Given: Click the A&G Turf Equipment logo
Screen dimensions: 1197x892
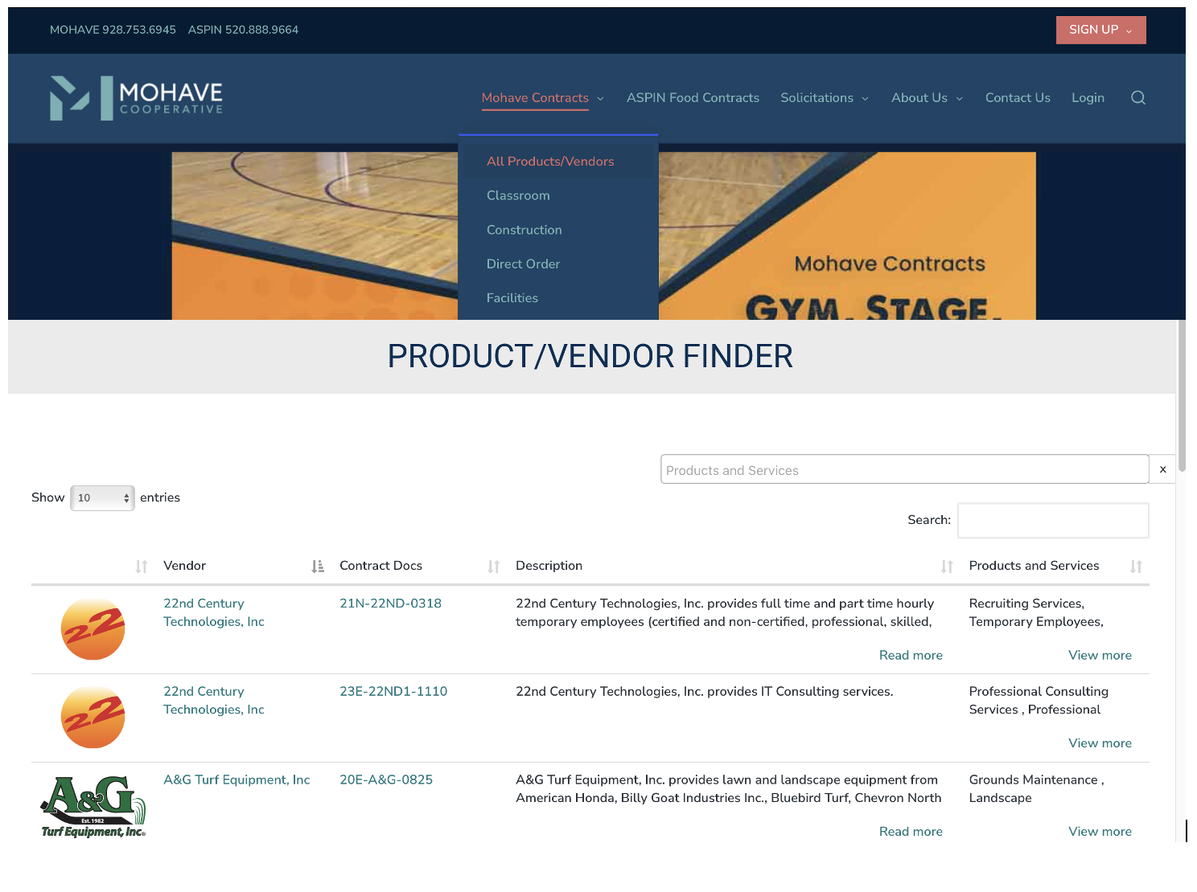Looking at the screenshot, I should click(x=93, y=807).
